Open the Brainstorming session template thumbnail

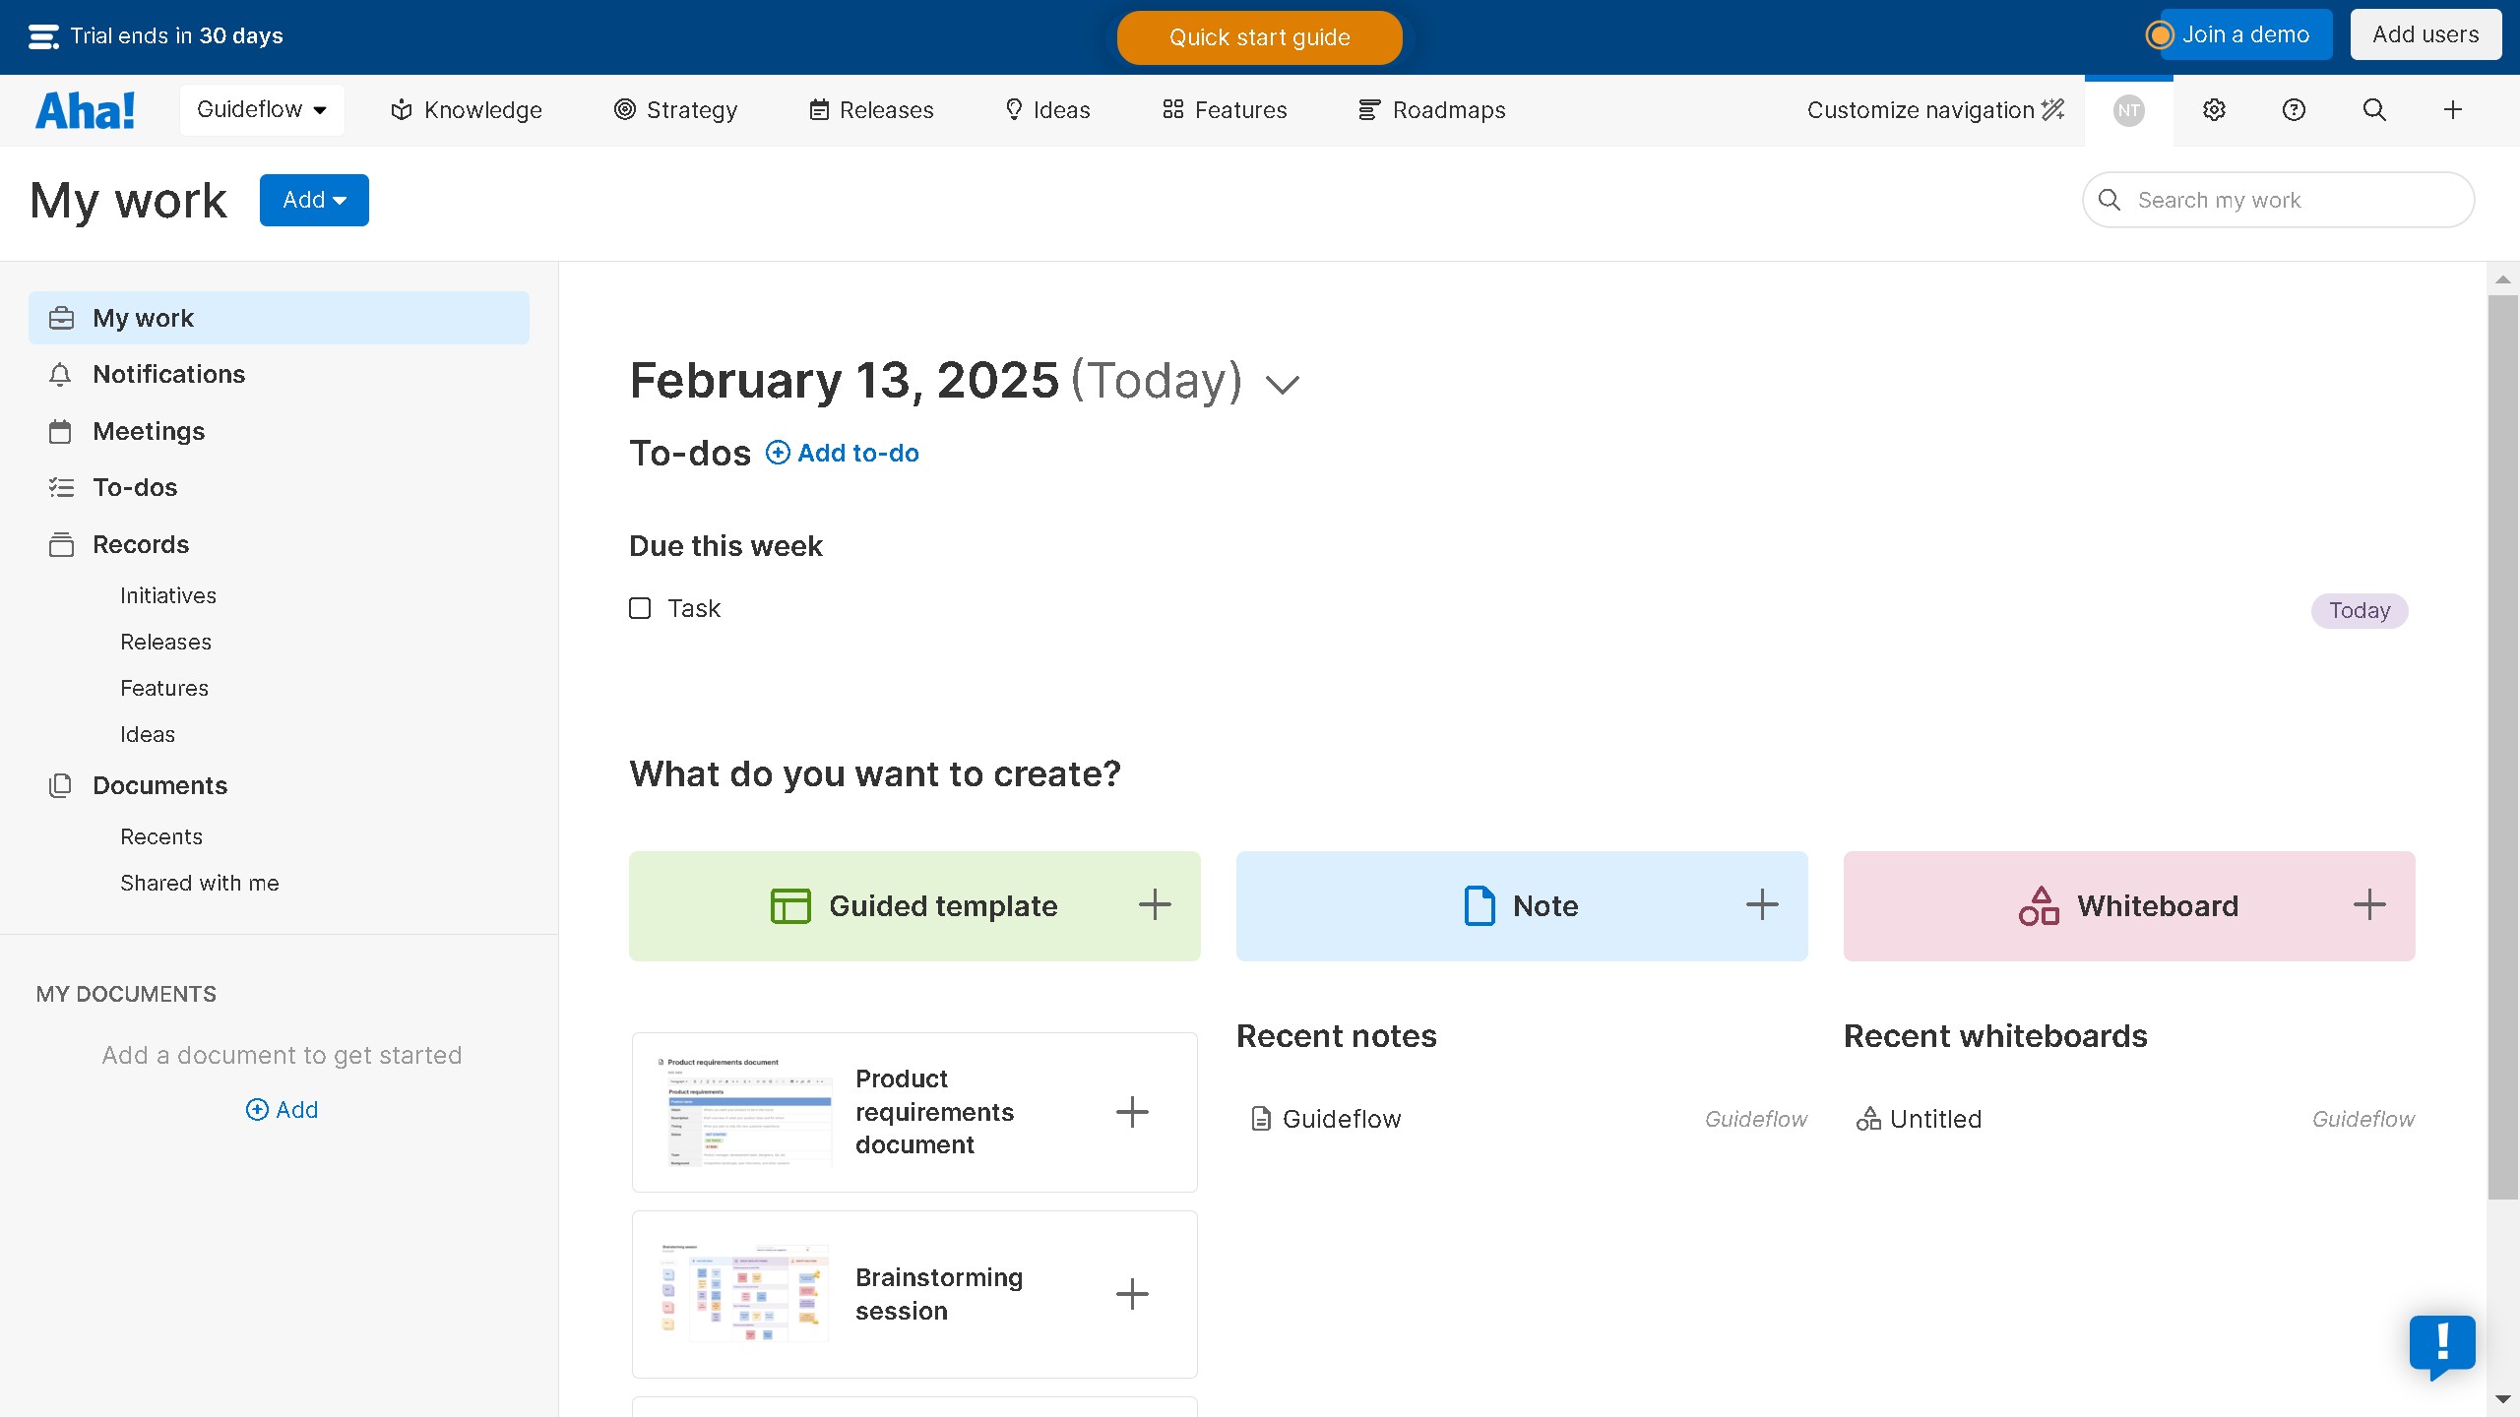click(743, 1293)
